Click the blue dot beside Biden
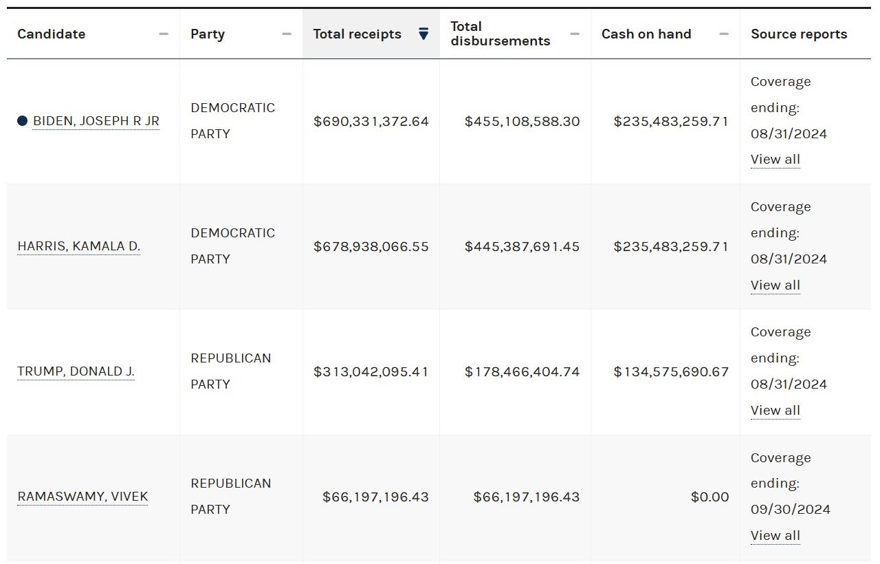This screenshot has height=564, width=880. click(x=23, y=121)
